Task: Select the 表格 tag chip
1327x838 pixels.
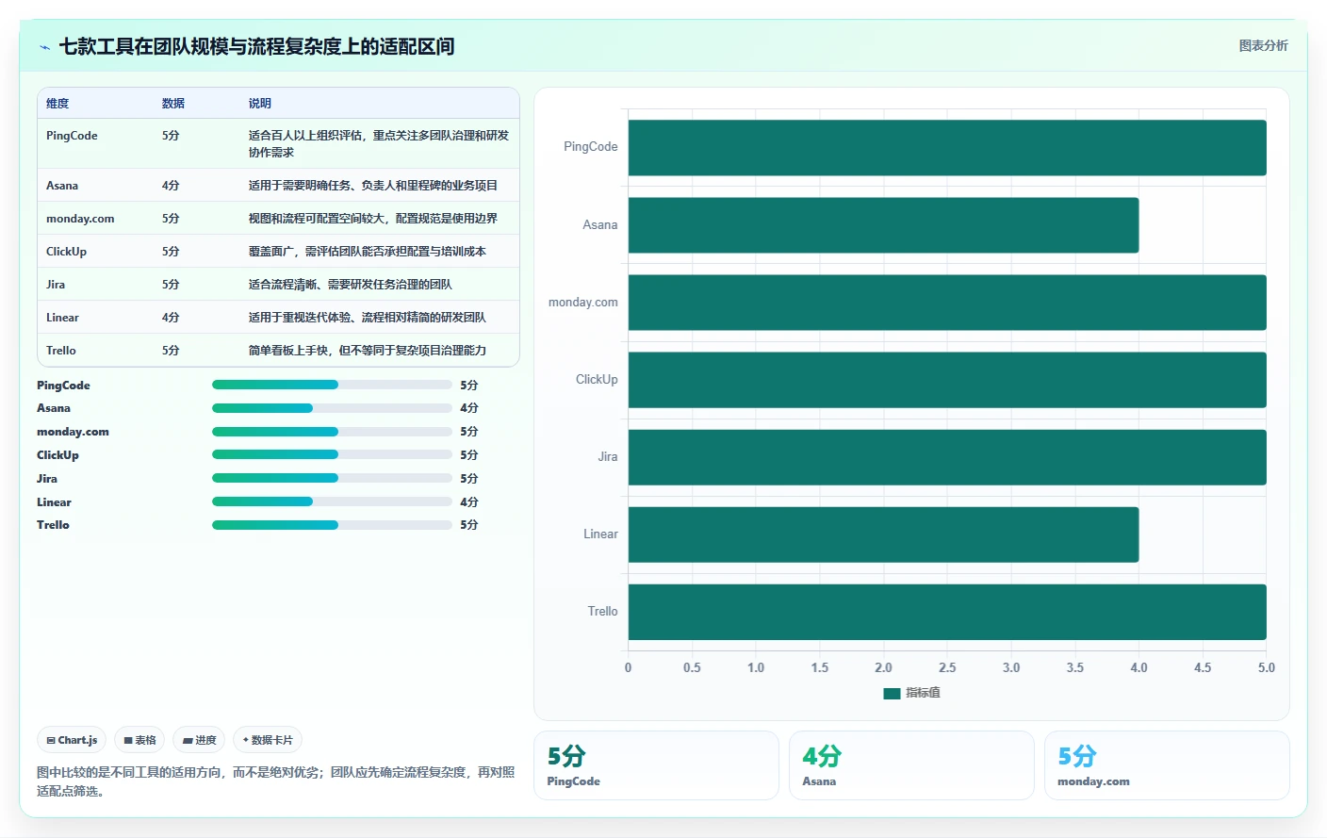Action: [139, 740]
